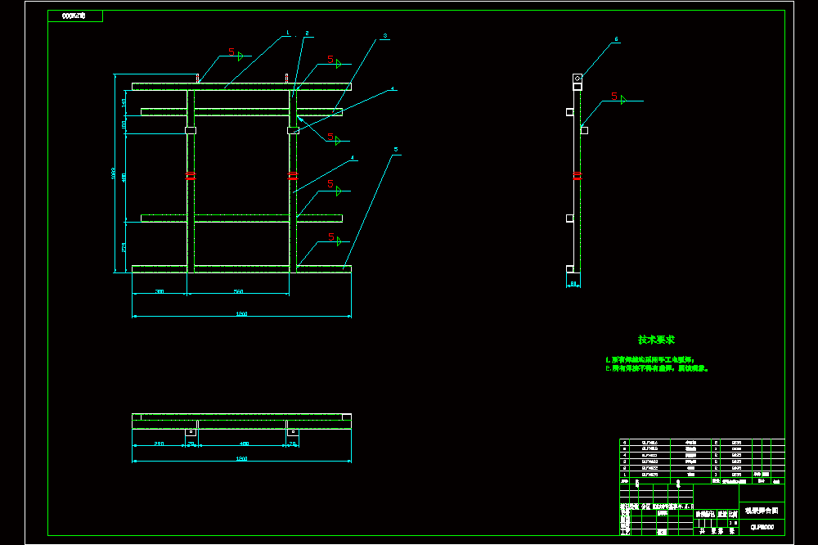The image size is (818, 545).
Task: Click the drawing label box at top-left corner
Action: tap(75, 16)
